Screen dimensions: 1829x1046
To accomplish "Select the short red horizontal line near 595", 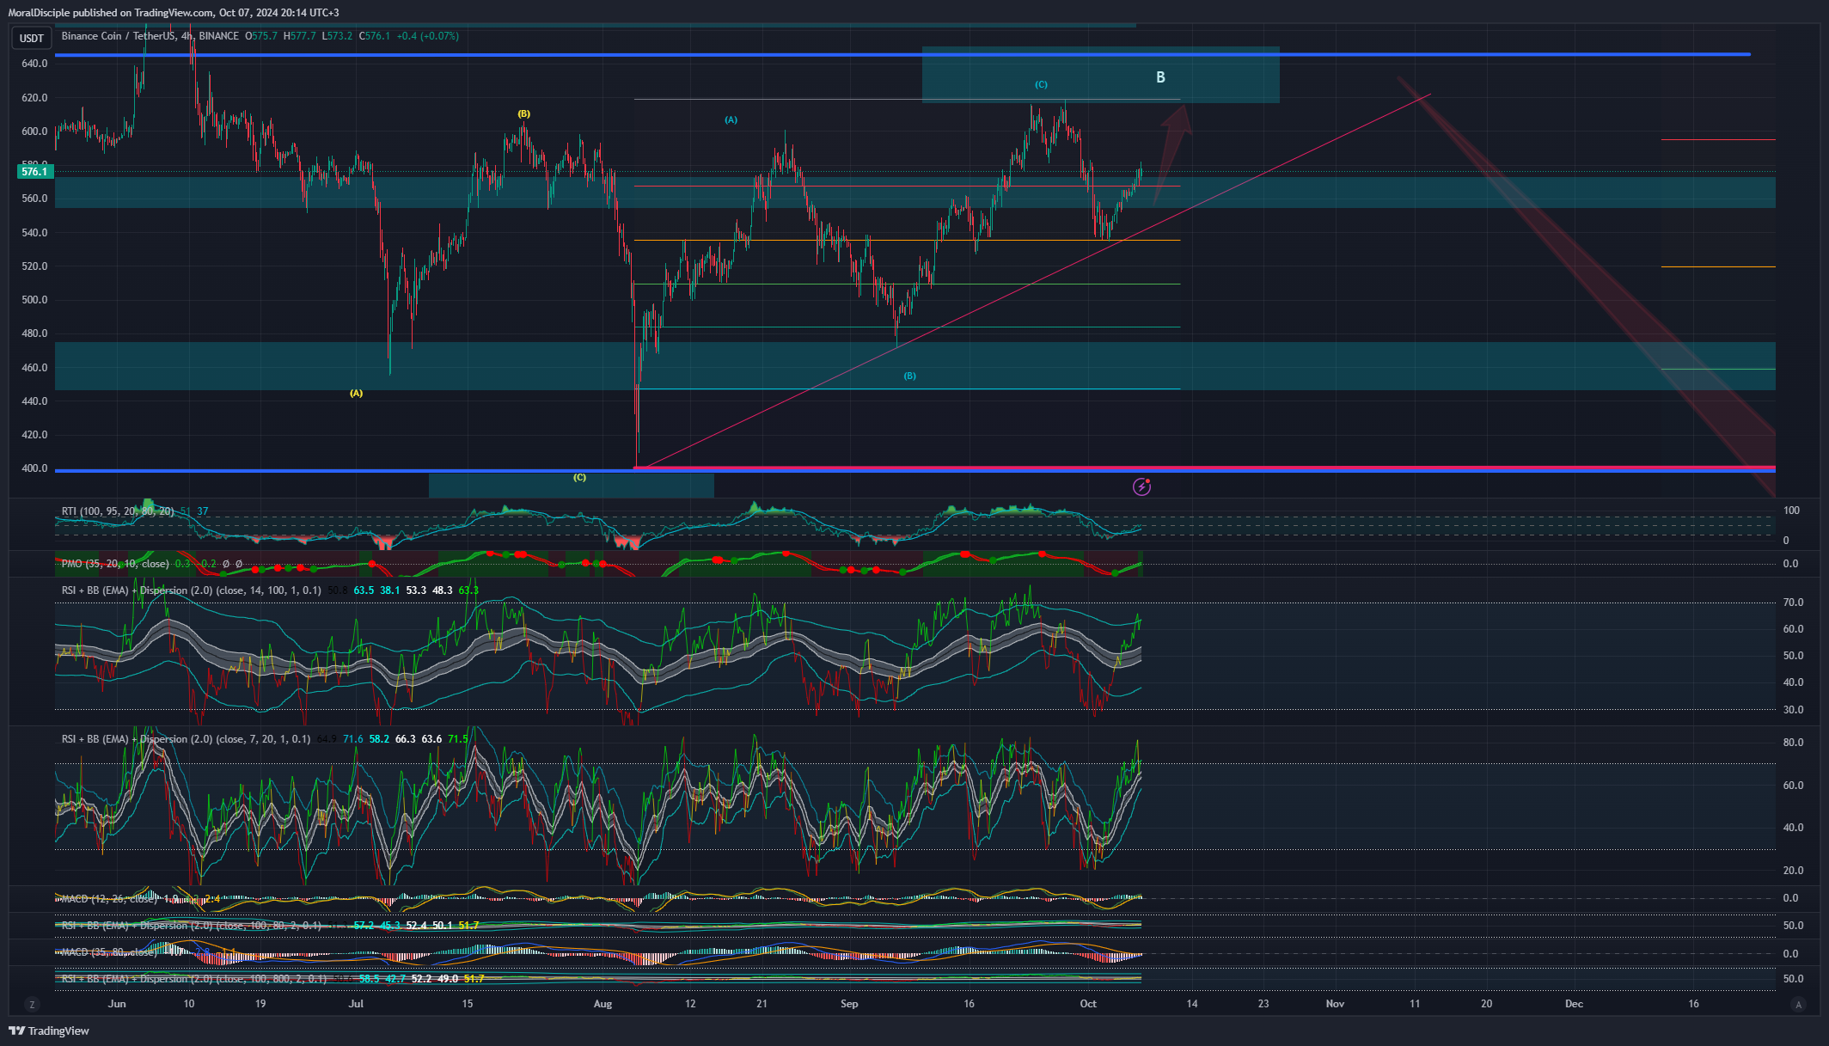I will pos(1718,139).
